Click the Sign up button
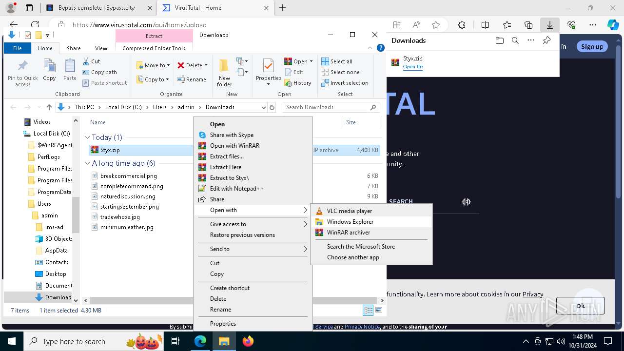The height and width of the screenshot is (351, 624). (x=592, y=46)
